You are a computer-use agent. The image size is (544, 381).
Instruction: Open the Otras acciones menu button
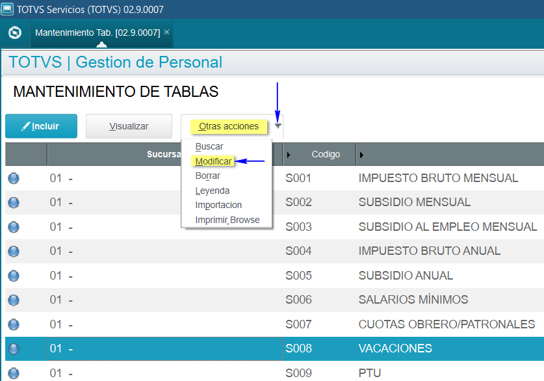tap(229, 126)
